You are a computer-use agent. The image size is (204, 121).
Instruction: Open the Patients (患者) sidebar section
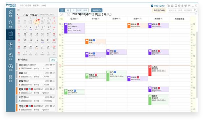[x=11, y=24]
